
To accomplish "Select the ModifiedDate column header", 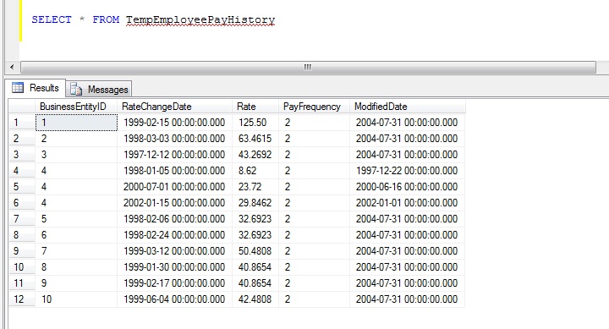I will point(408,107).
